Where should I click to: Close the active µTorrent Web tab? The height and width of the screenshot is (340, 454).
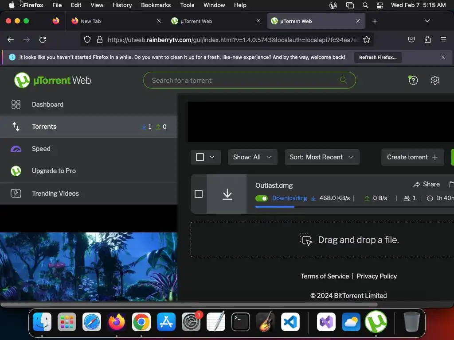click(358, 21)
